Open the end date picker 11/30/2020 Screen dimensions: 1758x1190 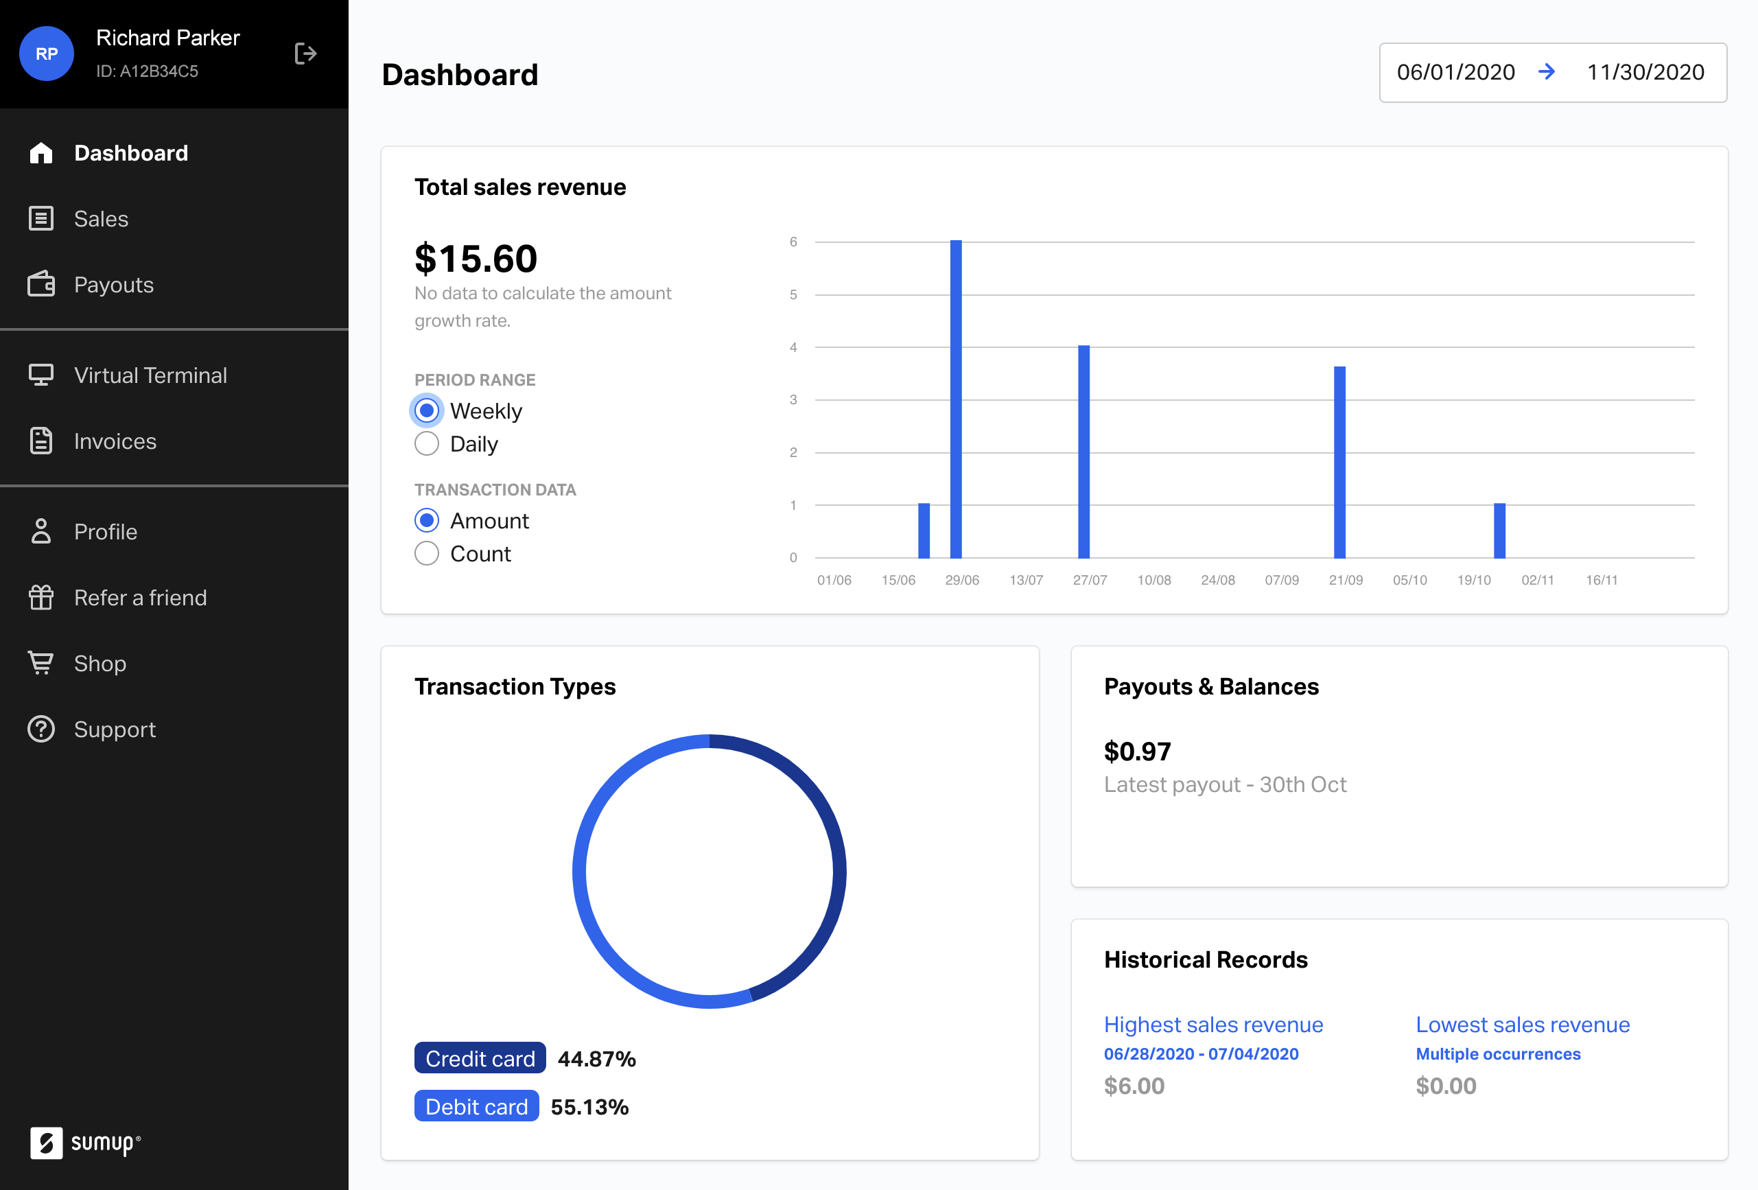coord(1645,73)
